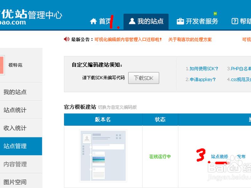The image size is (251, 188).
Task: Select 我的站点 in the left sidebar
Action: (21, 92)
